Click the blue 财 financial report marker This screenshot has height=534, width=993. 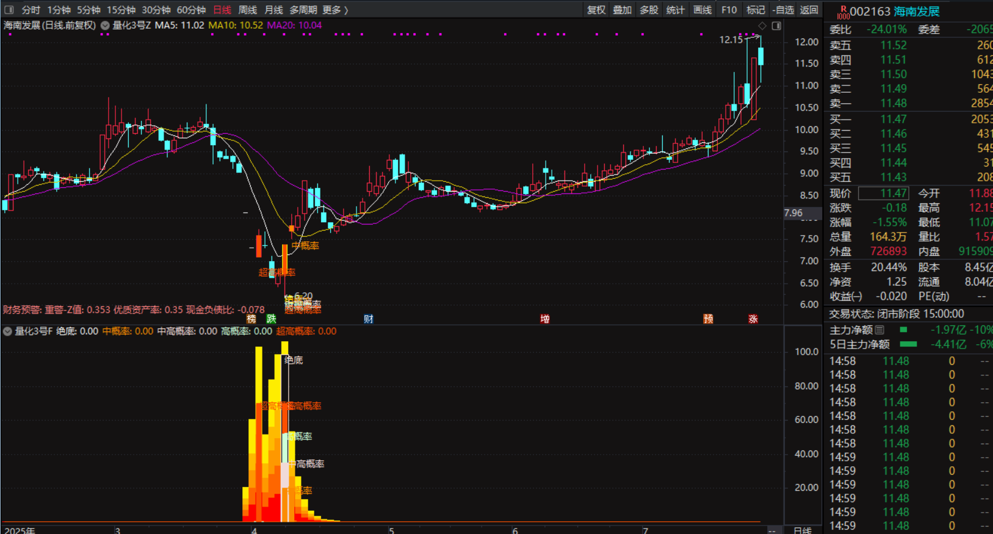(368, 319)
